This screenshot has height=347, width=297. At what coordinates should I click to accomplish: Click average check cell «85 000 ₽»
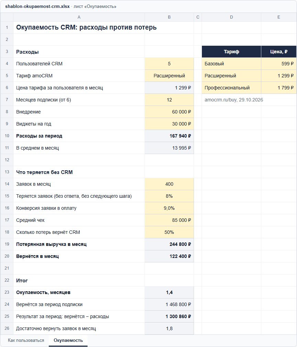pyautogui.click(x=169, y=220)
